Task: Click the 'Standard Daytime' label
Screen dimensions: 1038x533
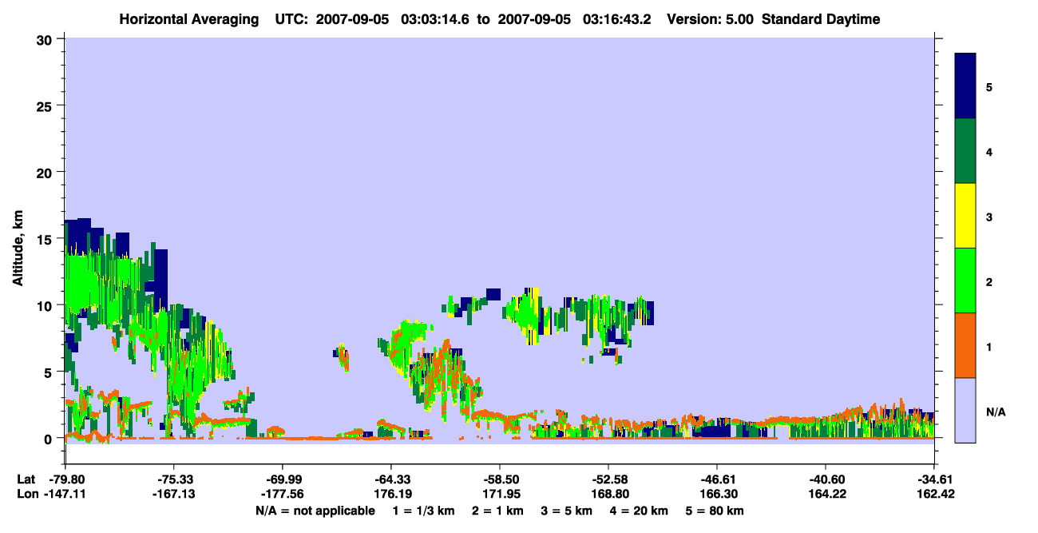Action: click(821, 19)
